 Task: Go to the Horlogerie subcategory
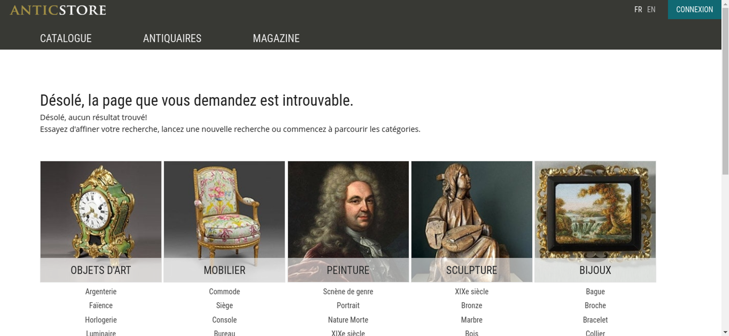(x=101, y=320)
